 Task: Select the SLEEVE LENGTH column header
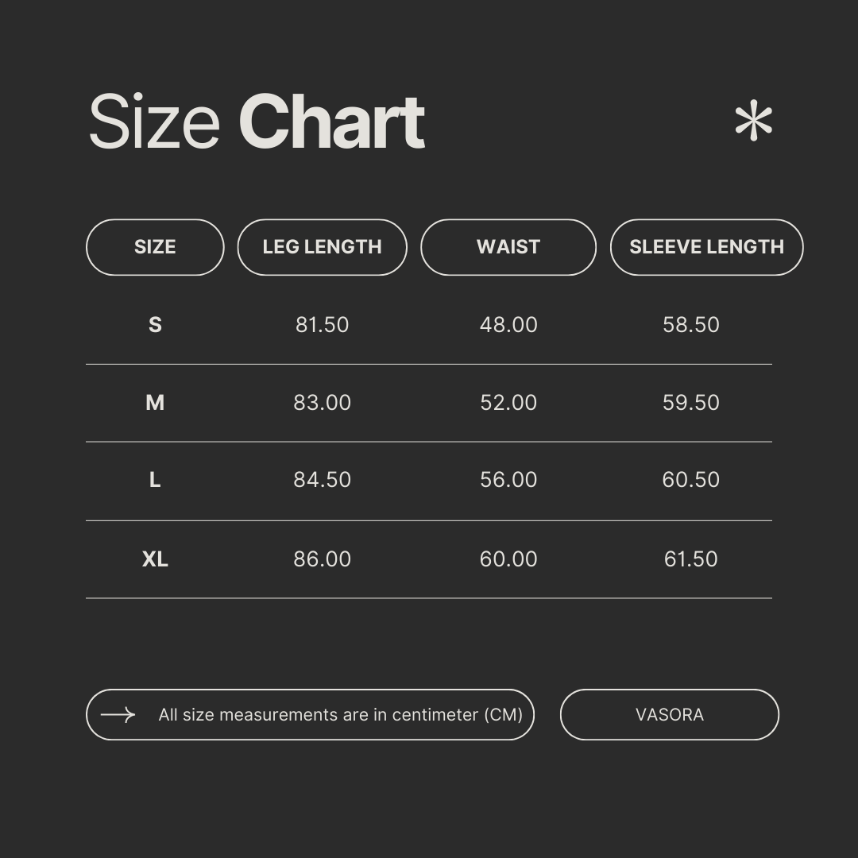706,247
